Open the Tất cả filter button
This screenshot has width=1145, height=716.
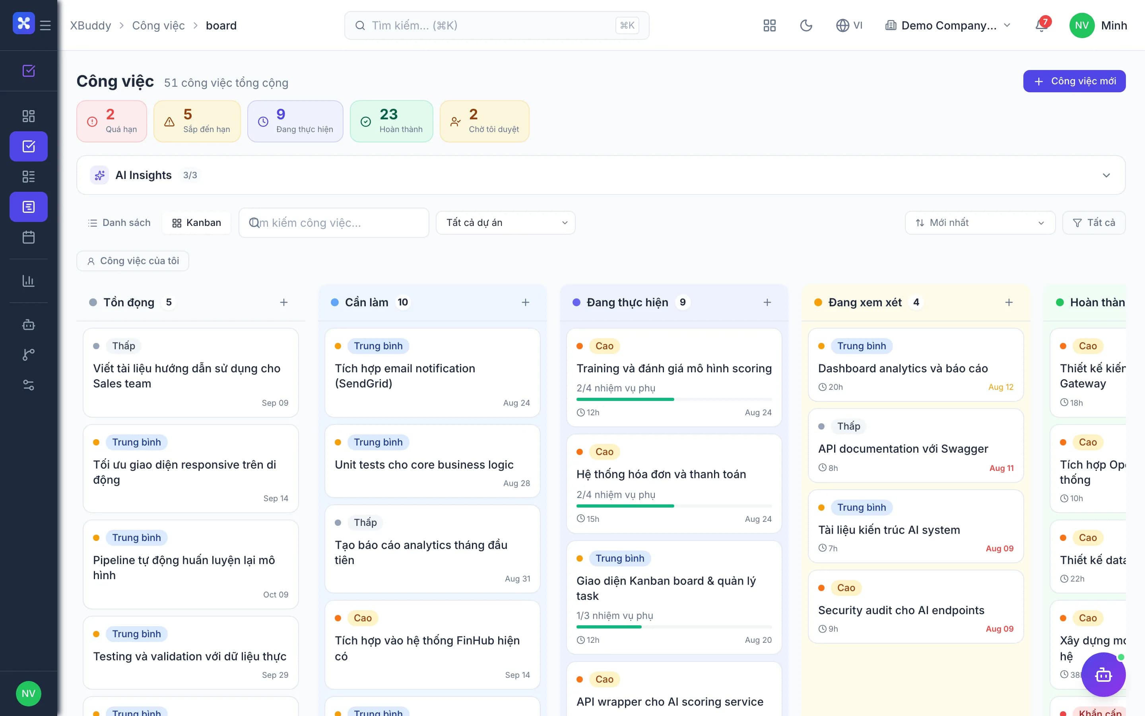[x=1093, y=223]
